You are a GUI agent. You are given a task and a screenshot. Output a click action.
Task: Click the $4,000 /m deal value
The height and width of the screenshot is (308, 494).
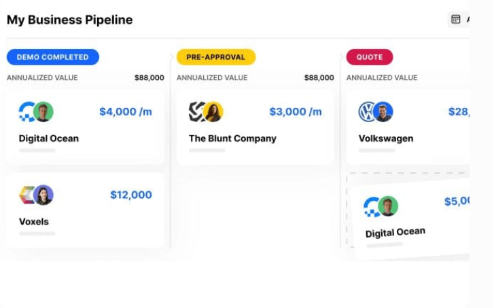click(126, 112)
